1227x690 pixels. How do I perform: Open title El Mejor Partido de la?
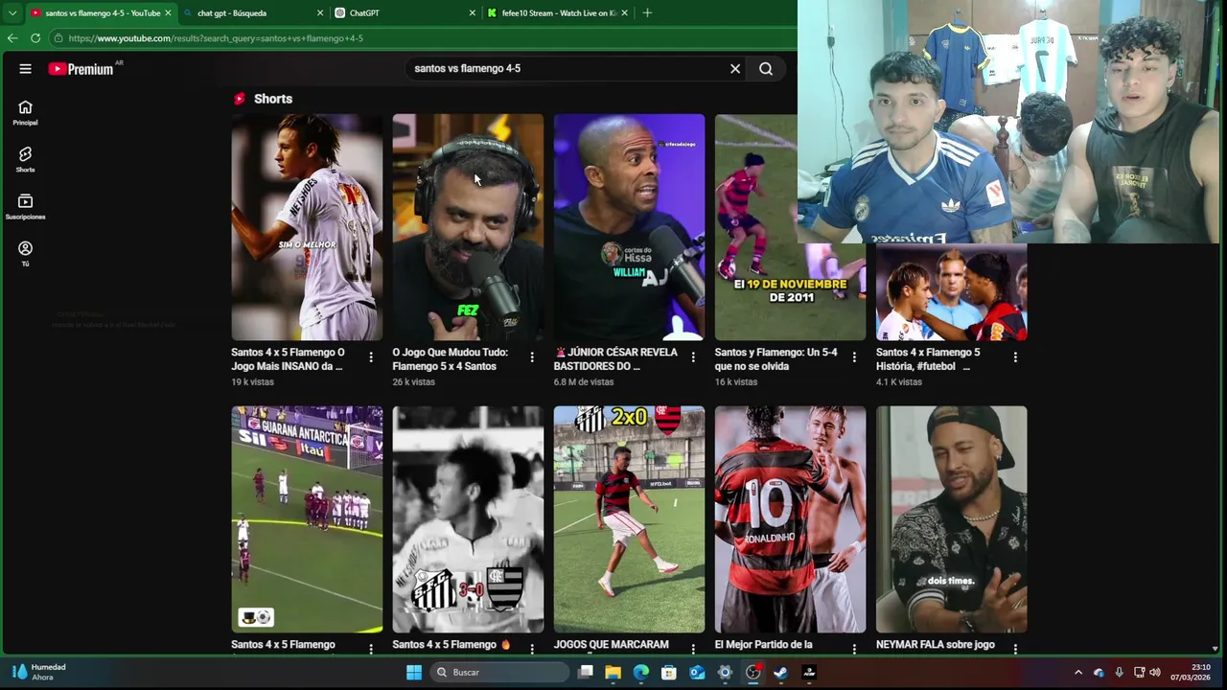coord(763,645)
